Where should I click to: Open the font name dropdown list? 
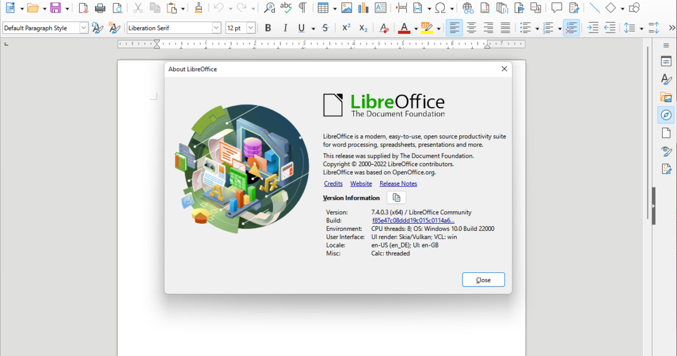(x=216, y=28)
